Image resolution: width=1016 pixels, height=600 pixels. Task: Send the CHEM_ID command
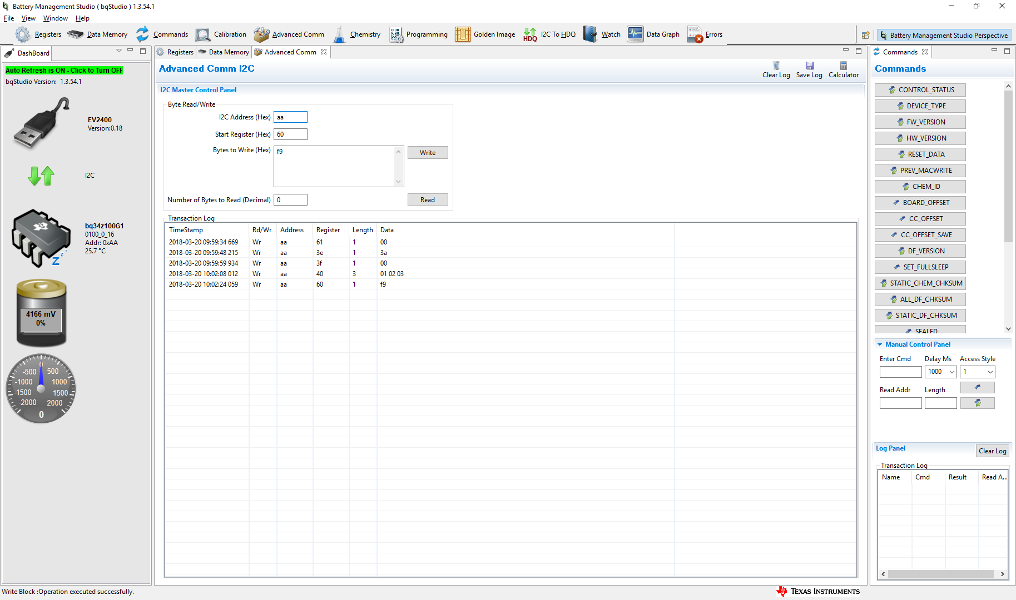(x=920, y=187)
